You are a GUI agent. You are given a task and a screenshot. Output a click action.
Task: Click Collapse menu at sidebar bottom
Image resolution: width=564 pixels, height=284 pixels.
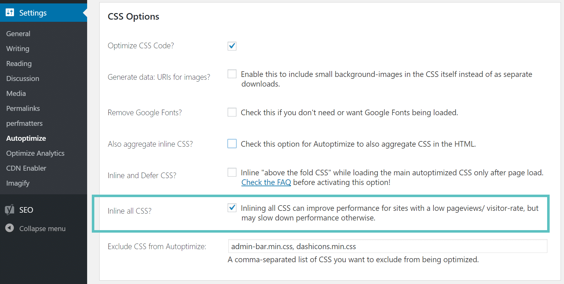(x=42, y=228)
